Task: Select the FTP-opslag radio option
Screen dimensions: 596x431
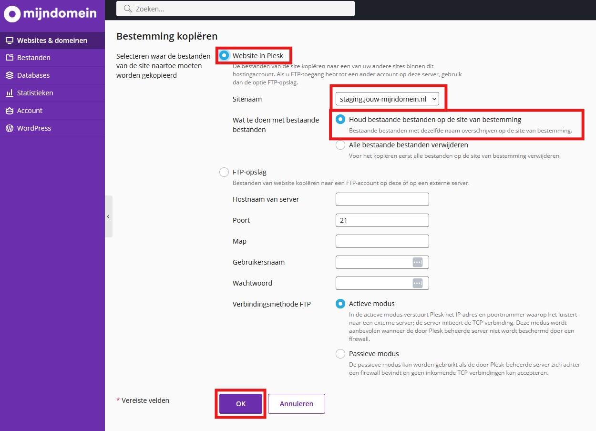Action: point(224,172)
